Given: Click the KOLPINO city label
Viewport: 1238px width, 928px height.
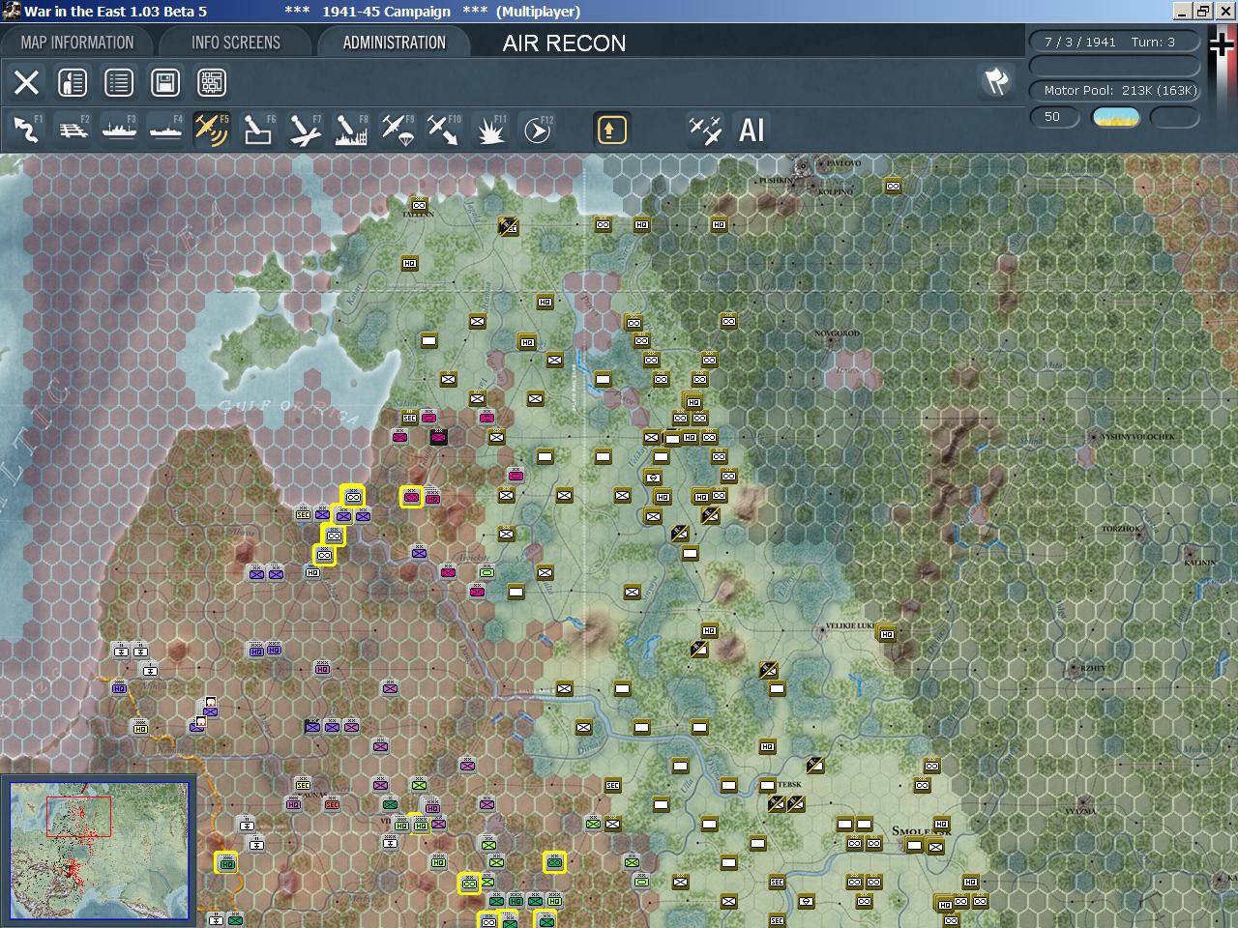Looking at the screenshot, I should click(837, 191).
